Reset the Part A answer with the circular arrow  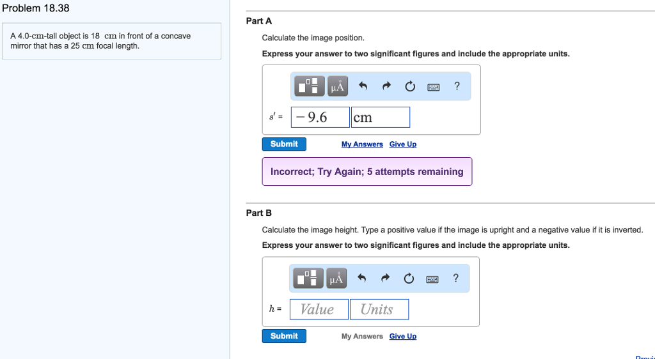pyautogui.click(x=410, y=86)
